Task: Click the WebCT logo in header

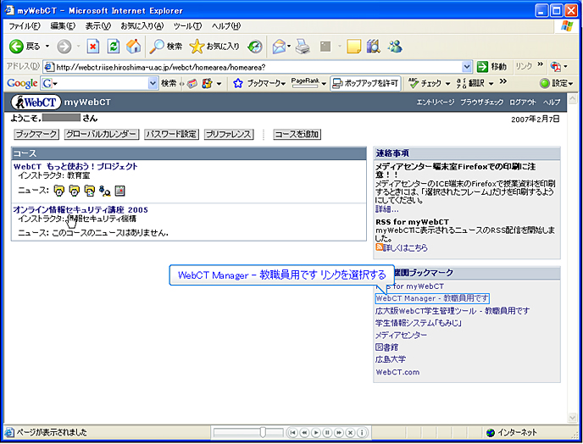Action: pos(36,103)
